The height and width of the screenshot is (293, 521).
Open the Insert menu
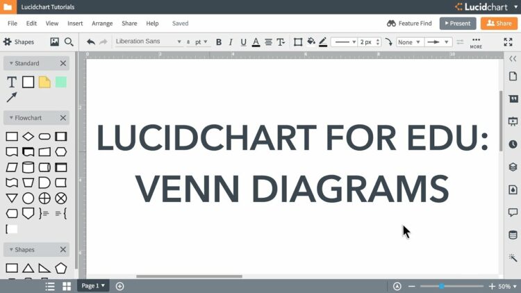[75, 23]
